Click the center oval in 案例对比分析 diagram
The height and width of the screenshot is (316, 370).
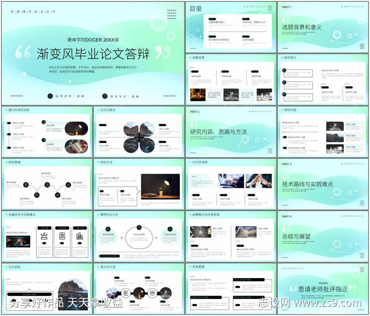pos(139,238)
